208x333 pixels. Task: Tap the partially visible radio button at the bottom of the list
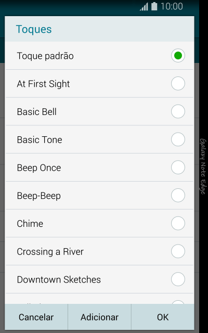click(x=178, y=302)
